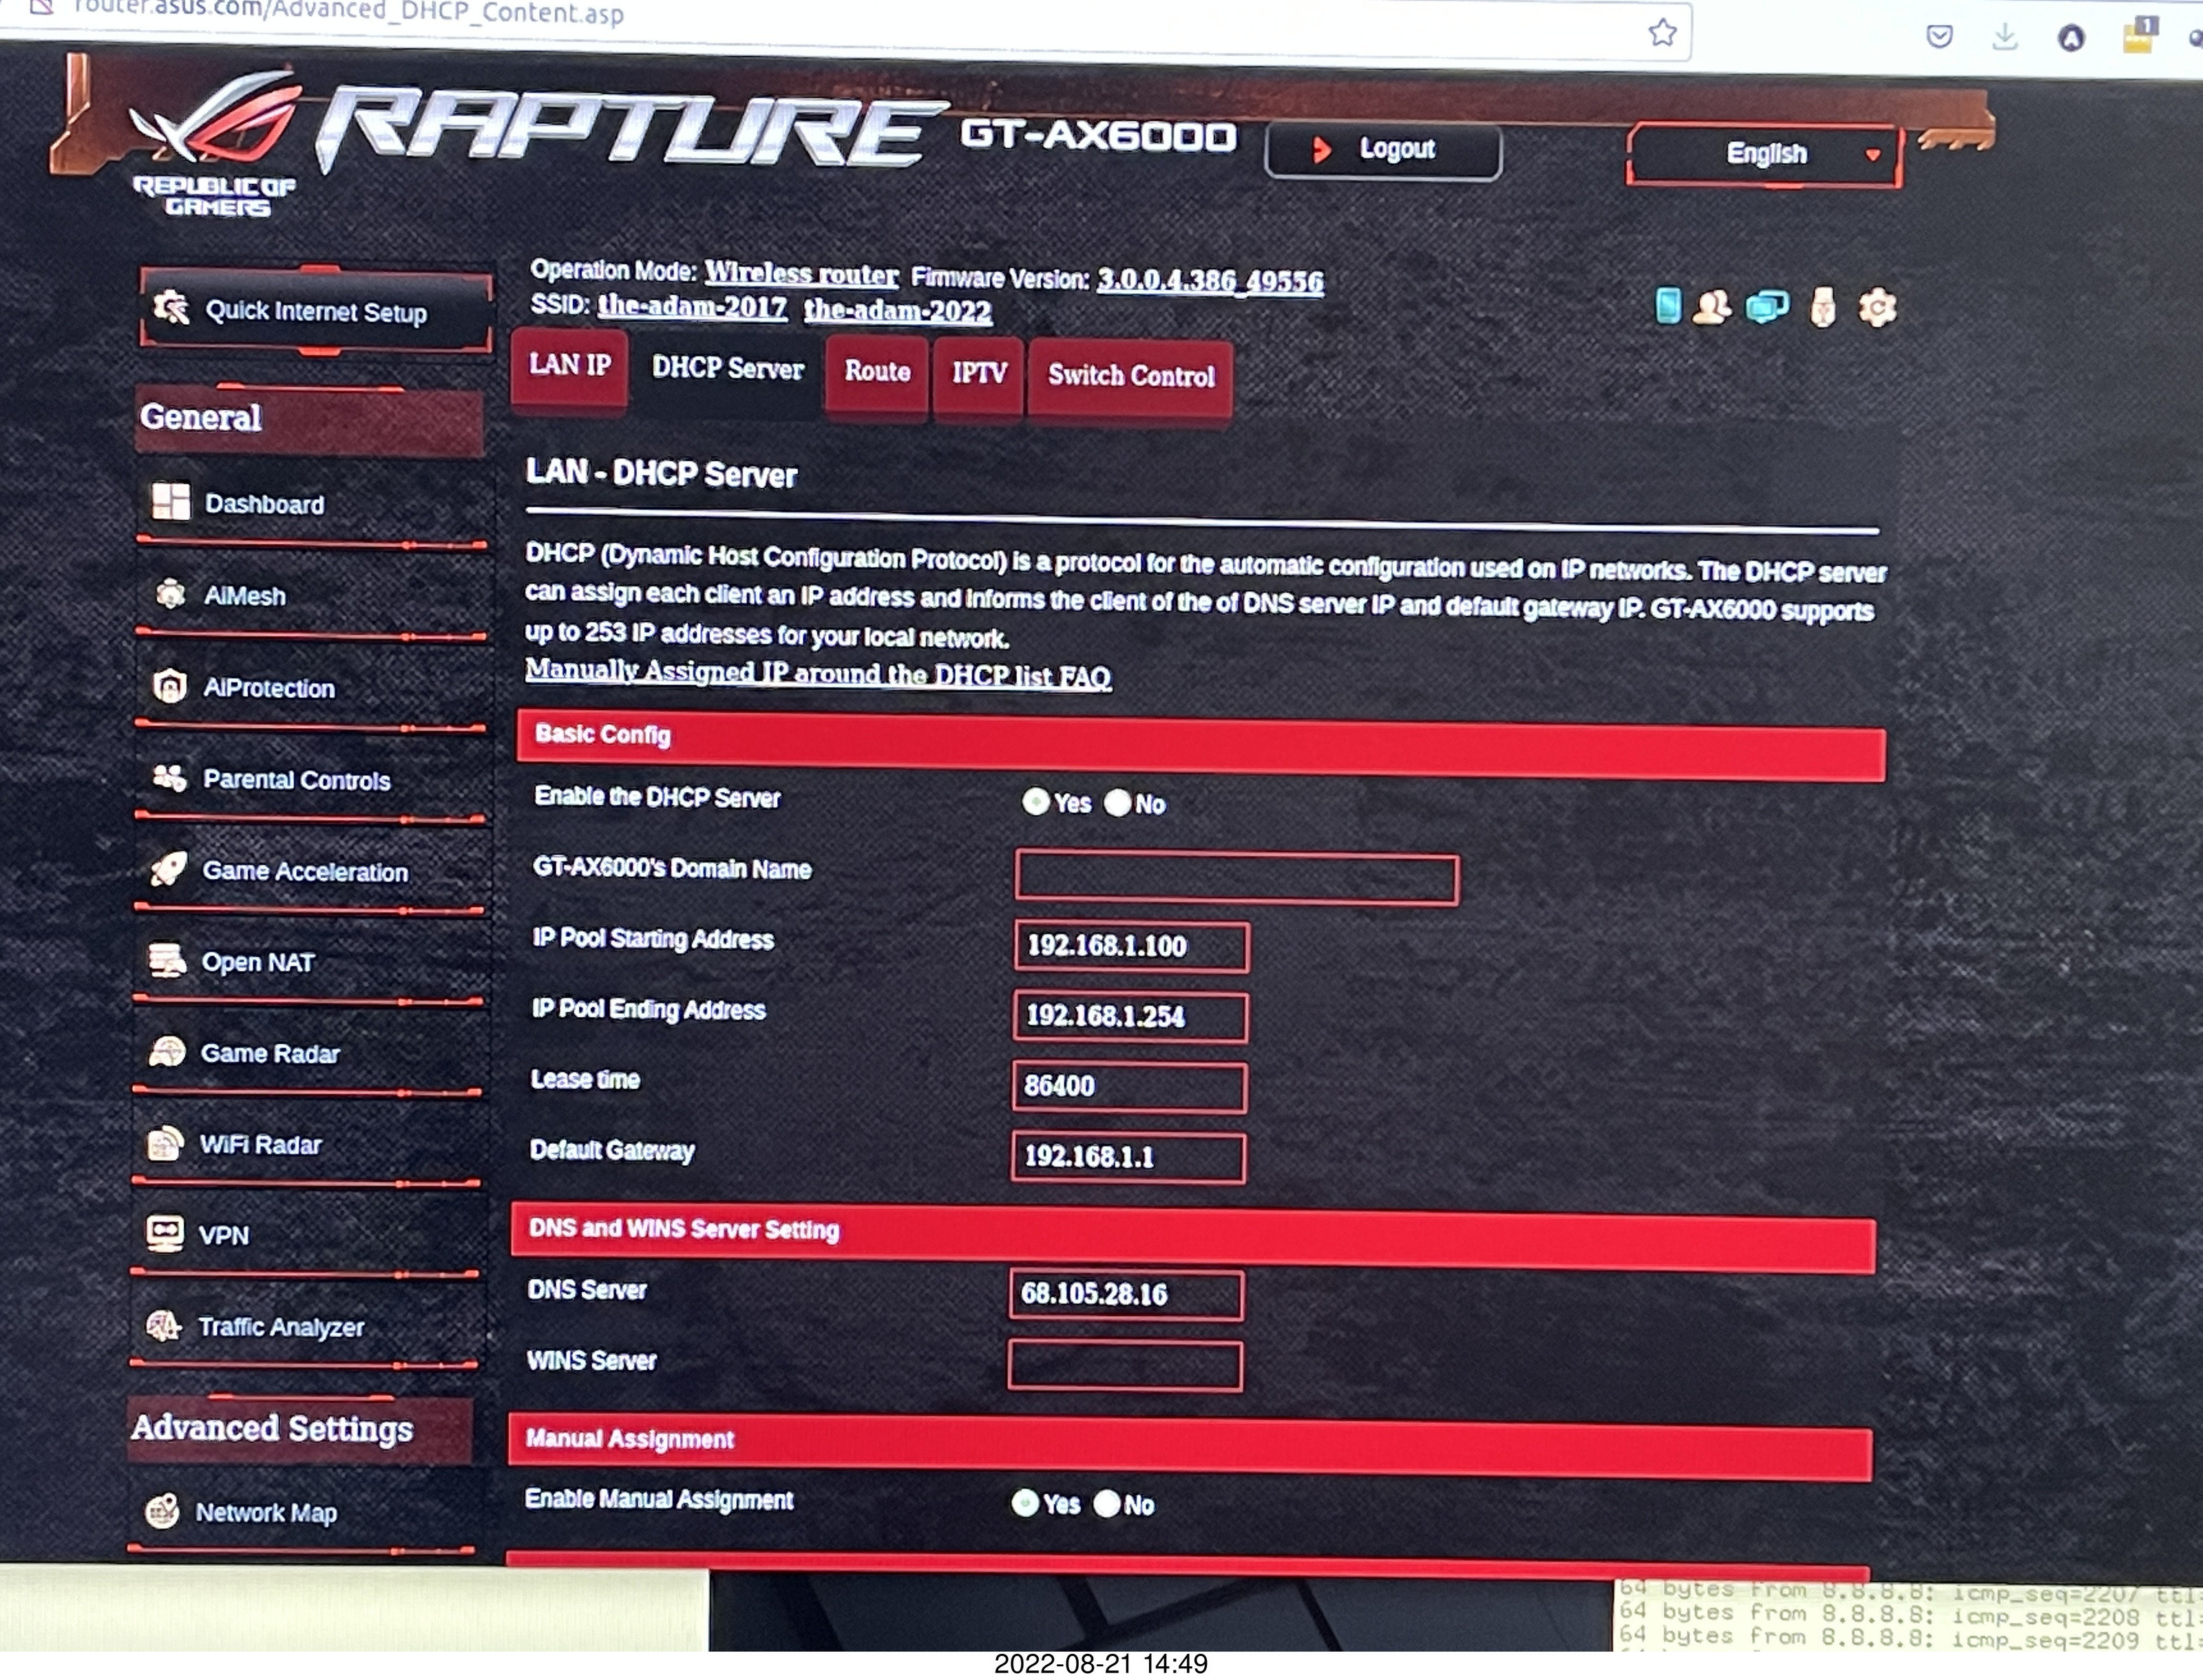Open the IPTV tab
Viewport: 2203px width, 1680px height.
pyautogui.click(x=978, y=373)
